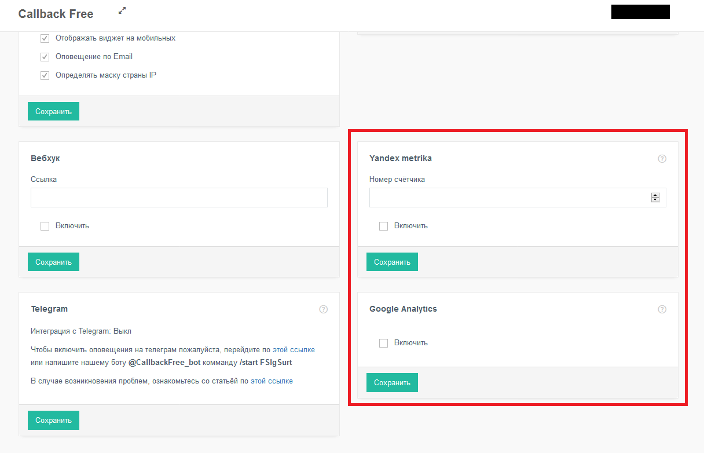Follow 'этой ссылке' link to enable Telegram notifications
The width and height of the screenshot is (704, 453).
click(294, 350)
